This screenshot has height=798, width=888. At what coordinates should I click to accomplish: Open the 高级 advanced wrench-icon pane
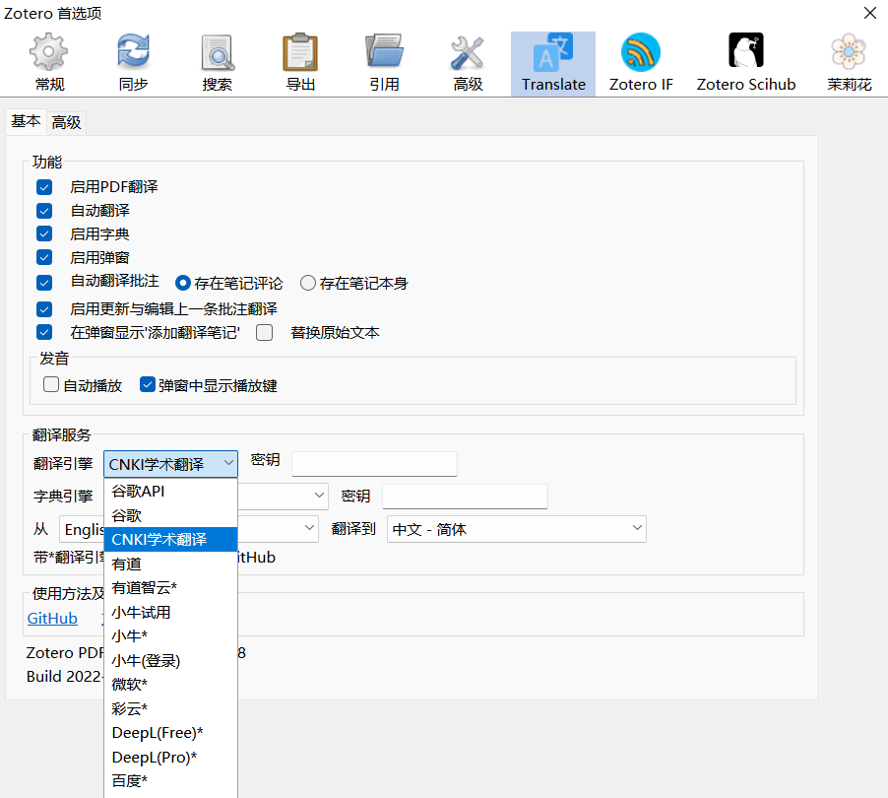coord(468,63)
